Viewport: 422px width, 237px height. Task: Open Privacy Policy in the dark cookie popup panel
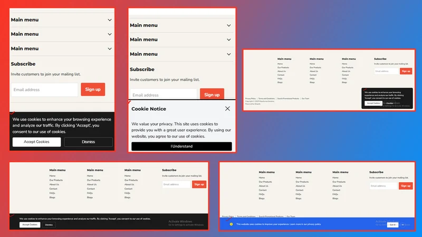(250, 98)
